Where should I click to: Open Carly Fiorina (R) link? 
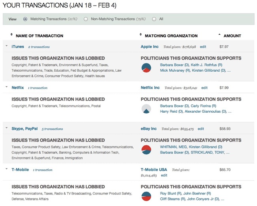pyautogui.click(x=203, y=106)
